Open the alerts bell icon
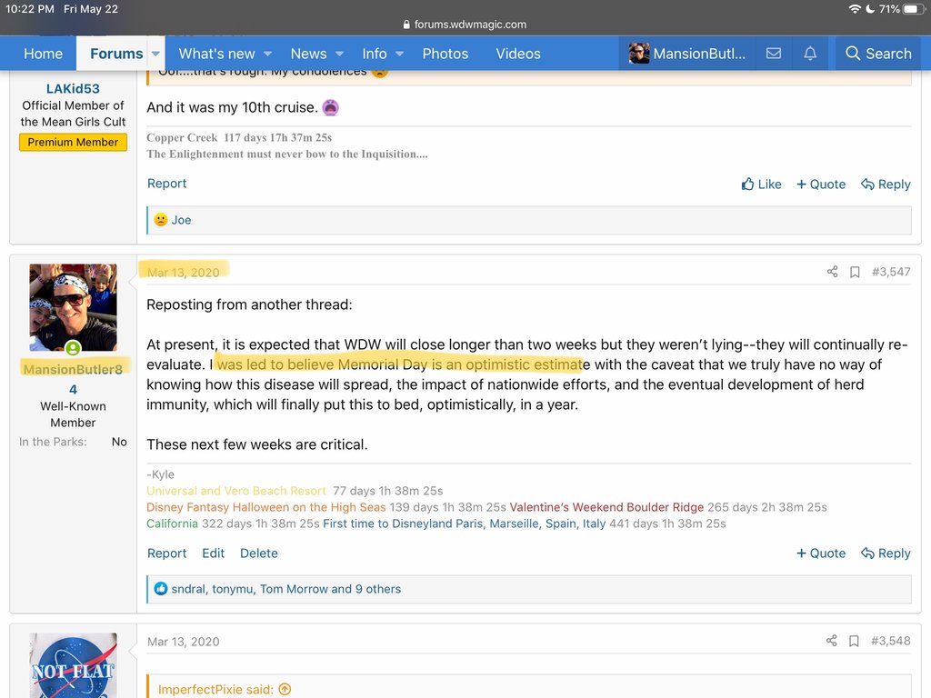Screen dimensions: 931x698 click(810, 54)
